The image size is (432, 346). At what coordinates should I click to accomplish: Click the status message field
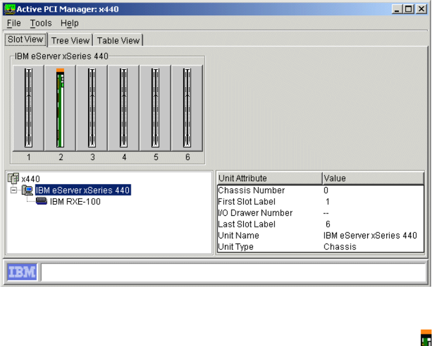tap(233, 272)
